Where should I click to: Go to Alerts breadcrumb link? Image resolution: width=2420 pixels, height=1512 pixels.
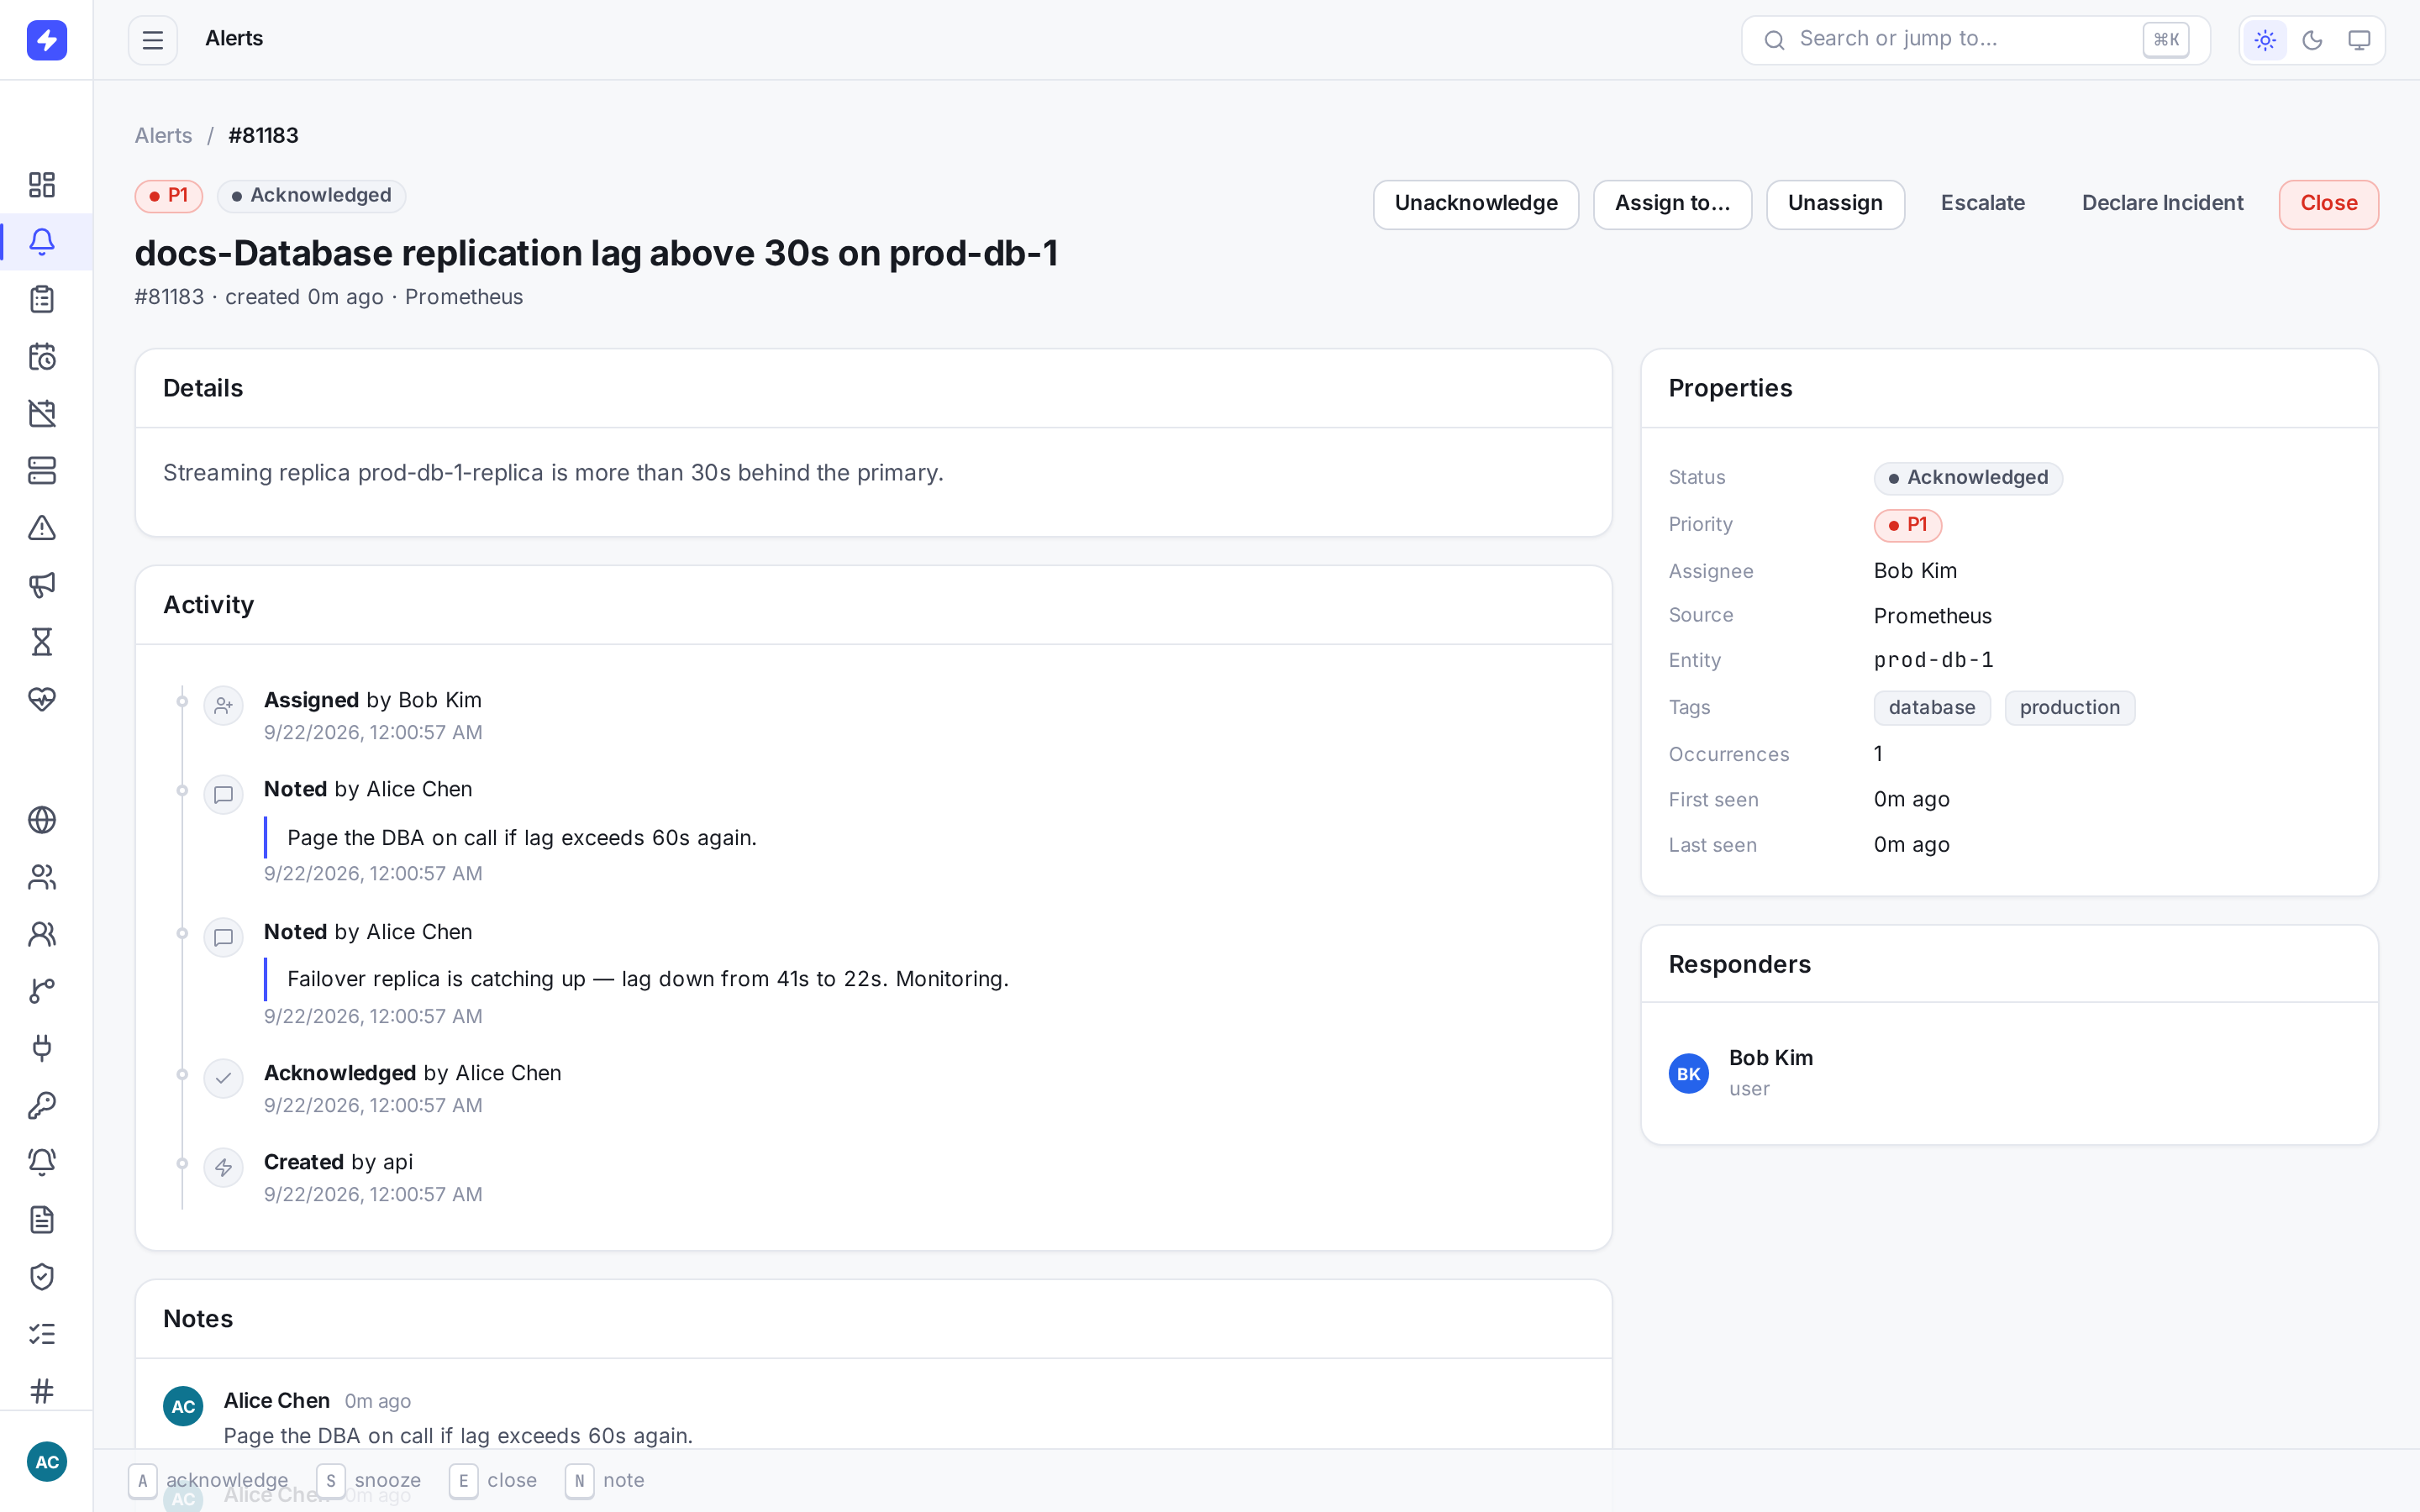point(163,136)
